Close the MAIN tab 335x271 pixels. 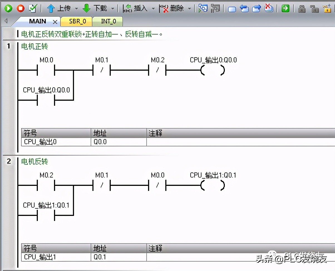point(55,22)
